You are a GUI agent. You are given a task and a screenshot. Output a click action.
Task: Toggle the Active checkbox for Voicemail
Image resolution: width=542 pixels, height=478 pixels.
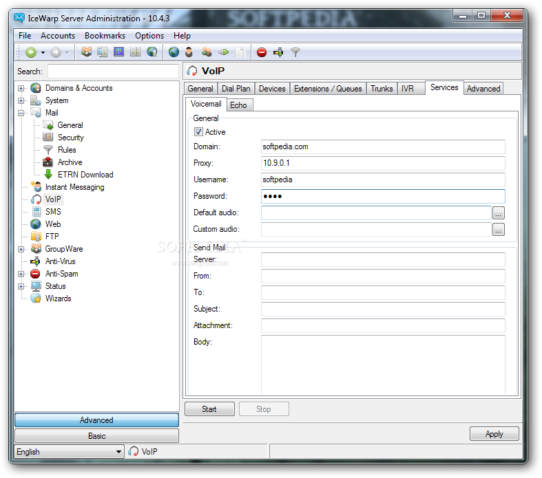coord(198,132)
